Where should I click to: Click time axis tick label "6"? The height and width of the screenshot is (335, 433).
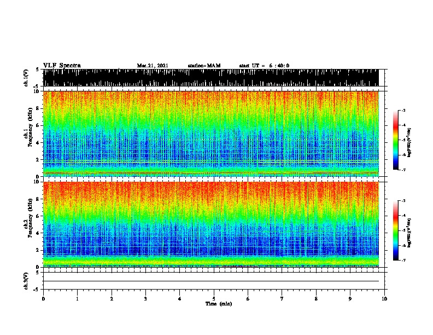pyautogui.click(x=248, y=299)
